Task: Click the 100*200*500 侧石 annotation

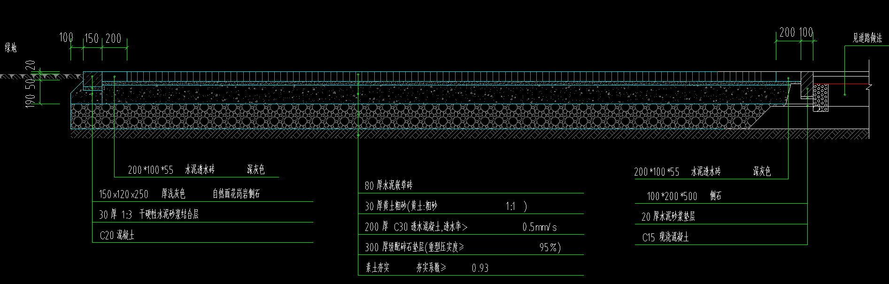Action: 684,196
